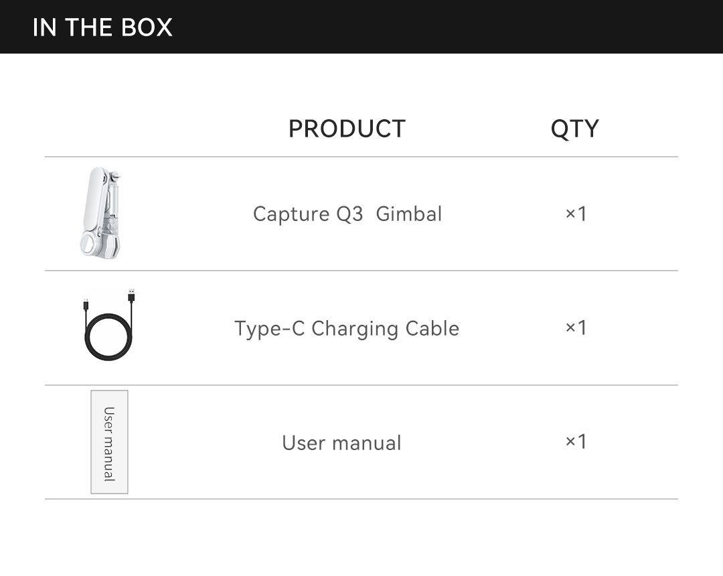Click the QTY column heading
Screen dimensions: 723x576
coord(575,129)
